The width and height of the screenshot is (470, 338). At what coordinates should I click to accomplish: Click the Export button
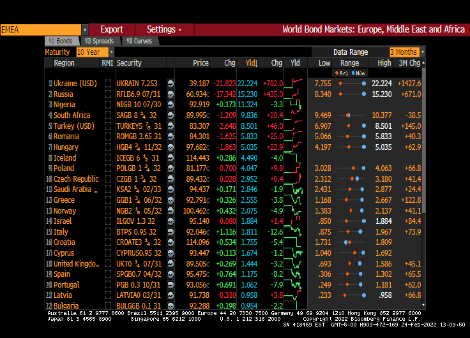(x=112, y=29)
